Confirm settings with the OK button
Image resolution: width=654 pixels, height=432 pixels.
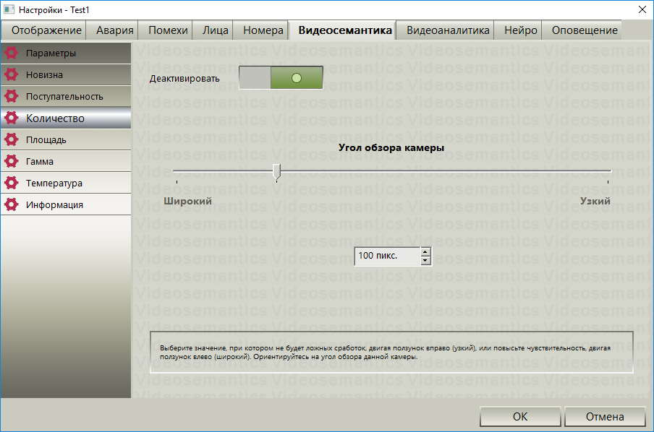tap(520, 416)
